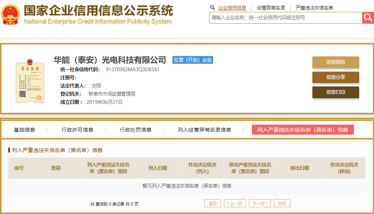Screen dimensions: 374x214
Task: Click the legal representative name 刘军
Action: click(x=96, y=86)
